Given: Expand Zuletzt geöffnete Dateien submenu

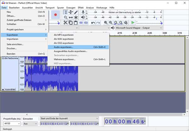Looking at the screenshot, I should coord(25,20).
